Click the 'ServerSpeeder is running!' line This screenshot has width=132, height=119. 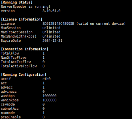tap(25, 7)
